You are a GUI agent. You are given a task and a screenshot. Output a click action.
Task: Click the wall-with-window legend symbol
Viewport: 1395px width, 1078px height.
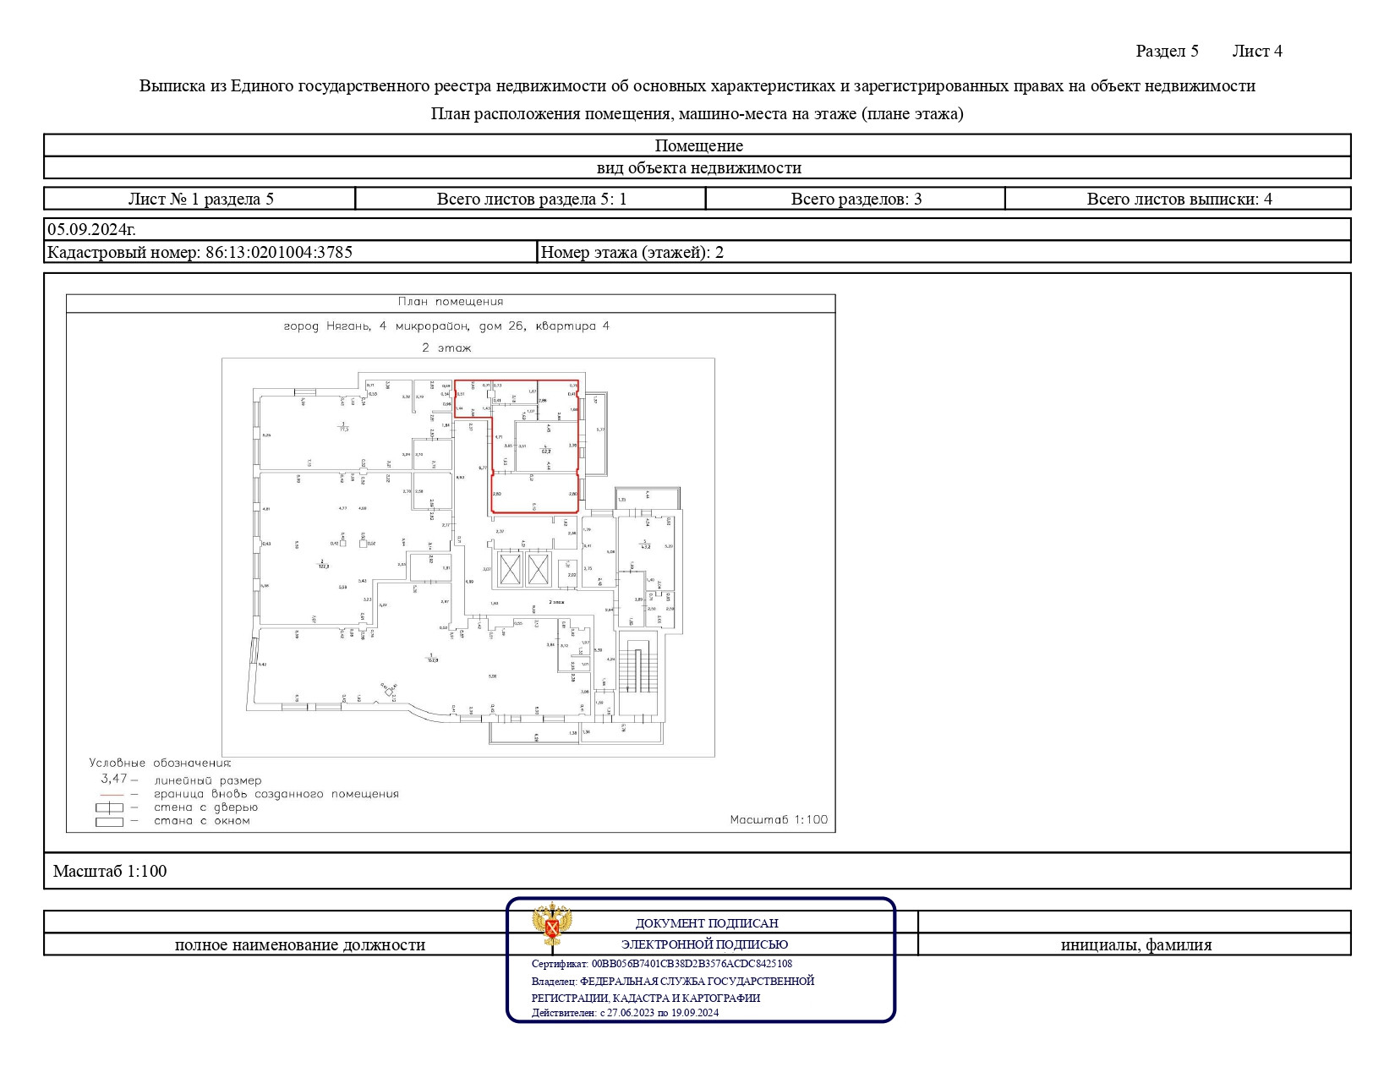coord(110,821)
